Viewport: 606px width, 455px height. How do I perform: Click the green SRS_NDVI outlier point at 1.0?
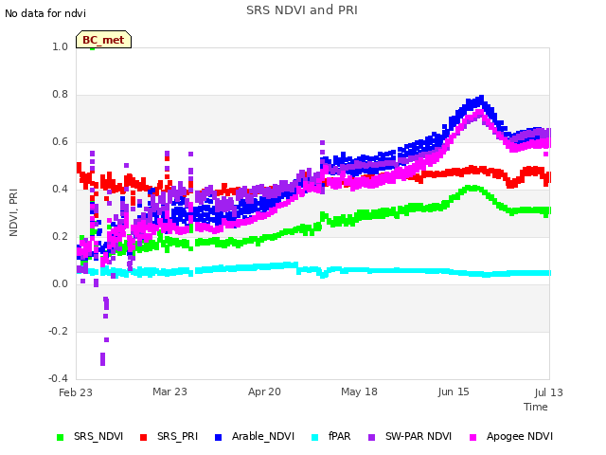pos(93,48)
